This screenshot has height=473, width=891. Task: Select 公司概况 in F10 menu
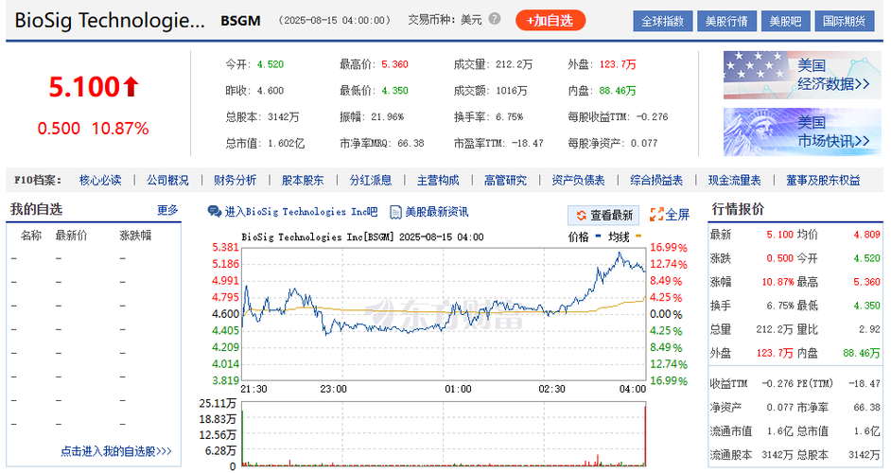tap(167, 181)
